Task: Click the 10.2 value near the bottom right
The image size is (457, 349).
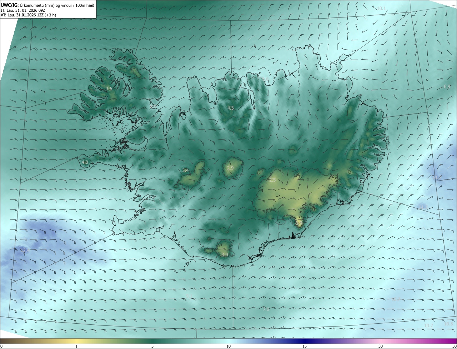Action: coord(429,325)
